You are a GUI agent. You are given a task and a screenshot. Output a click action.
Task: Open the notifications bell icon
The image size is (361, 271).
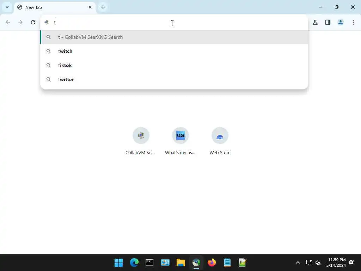click(351, 263)
